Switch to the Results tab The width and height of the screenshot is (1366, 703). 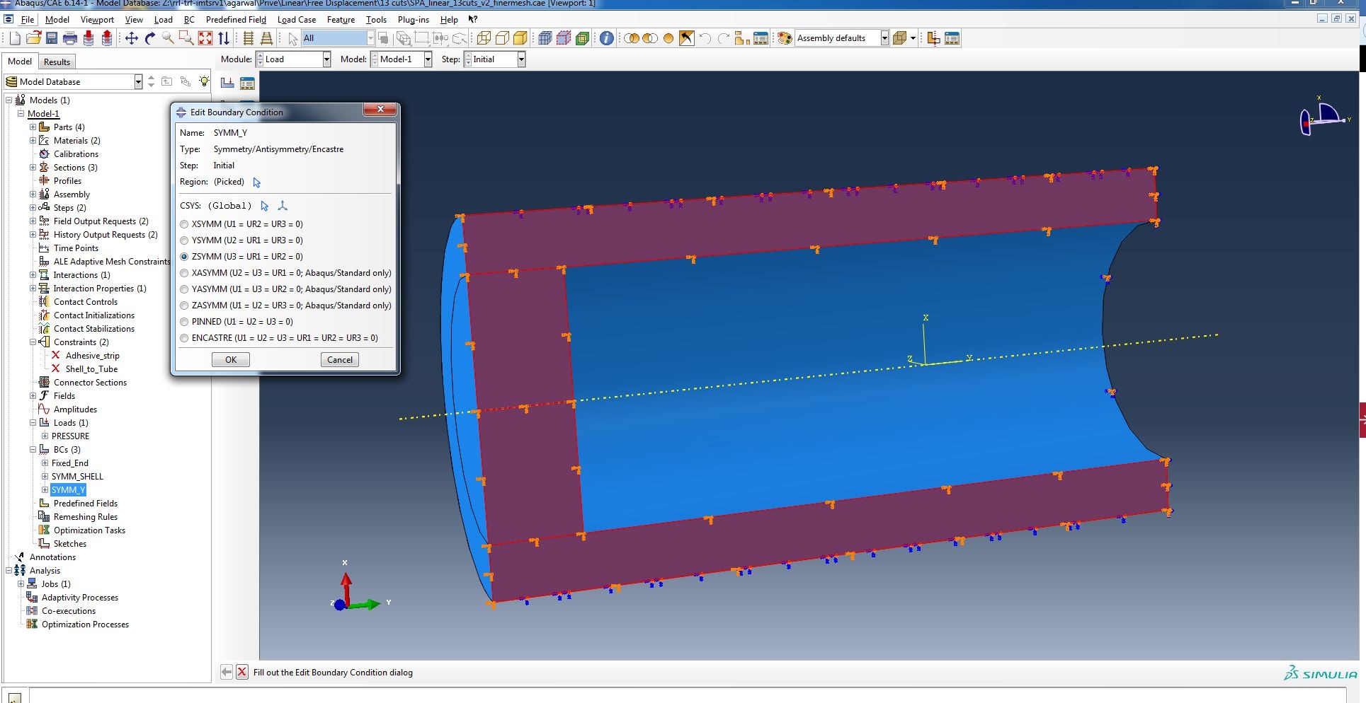[57, 62]
